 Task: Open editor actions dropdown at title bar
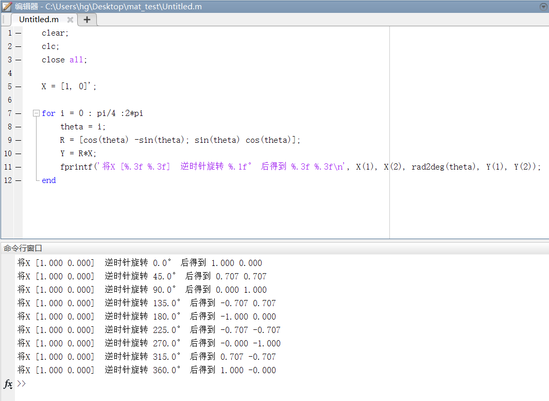544,6
